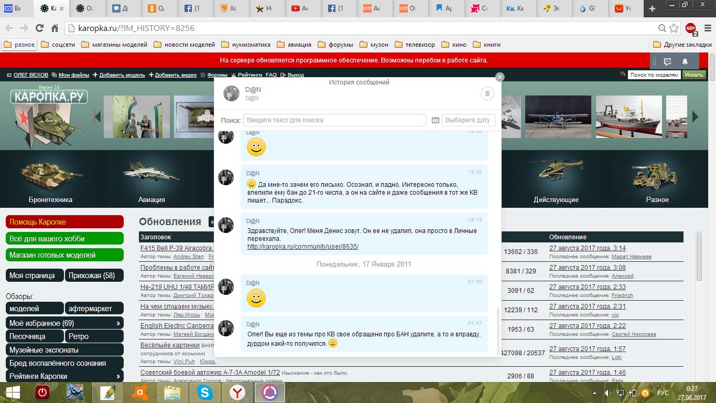Open the chat messages icon in the top panel
Screen dimensions: 716x403
[x=667, y=61]
